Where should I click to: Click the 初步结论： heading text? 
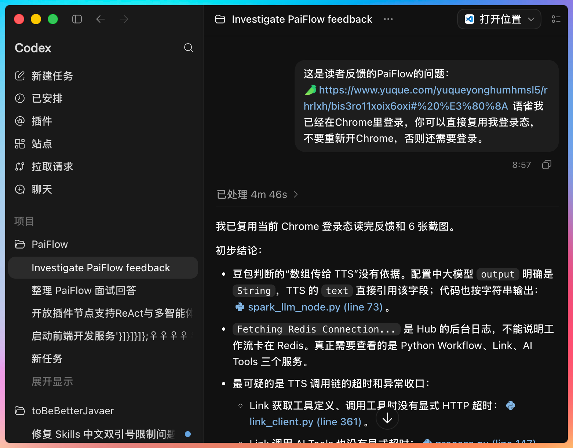tap(239, 251)
